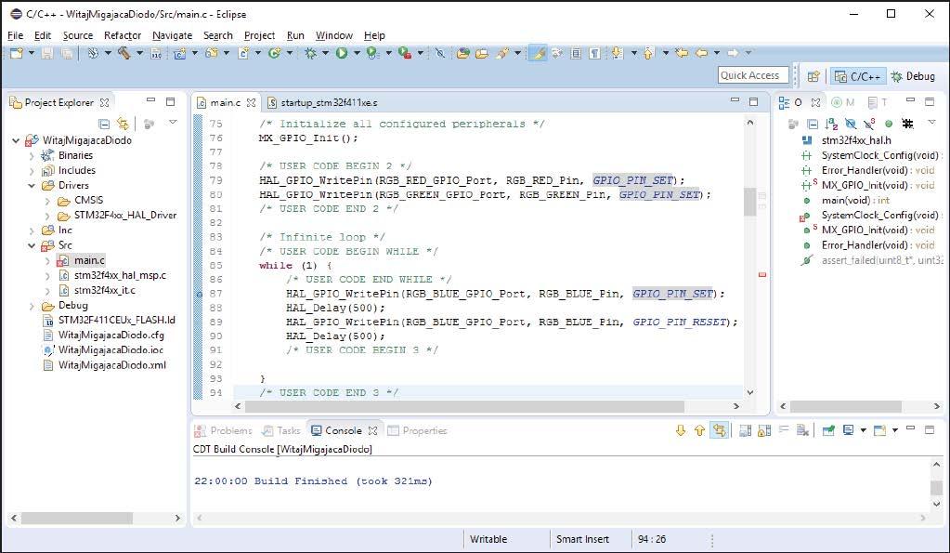
Task: Click the Build configuration gear icon
Action: pos(93,53)
